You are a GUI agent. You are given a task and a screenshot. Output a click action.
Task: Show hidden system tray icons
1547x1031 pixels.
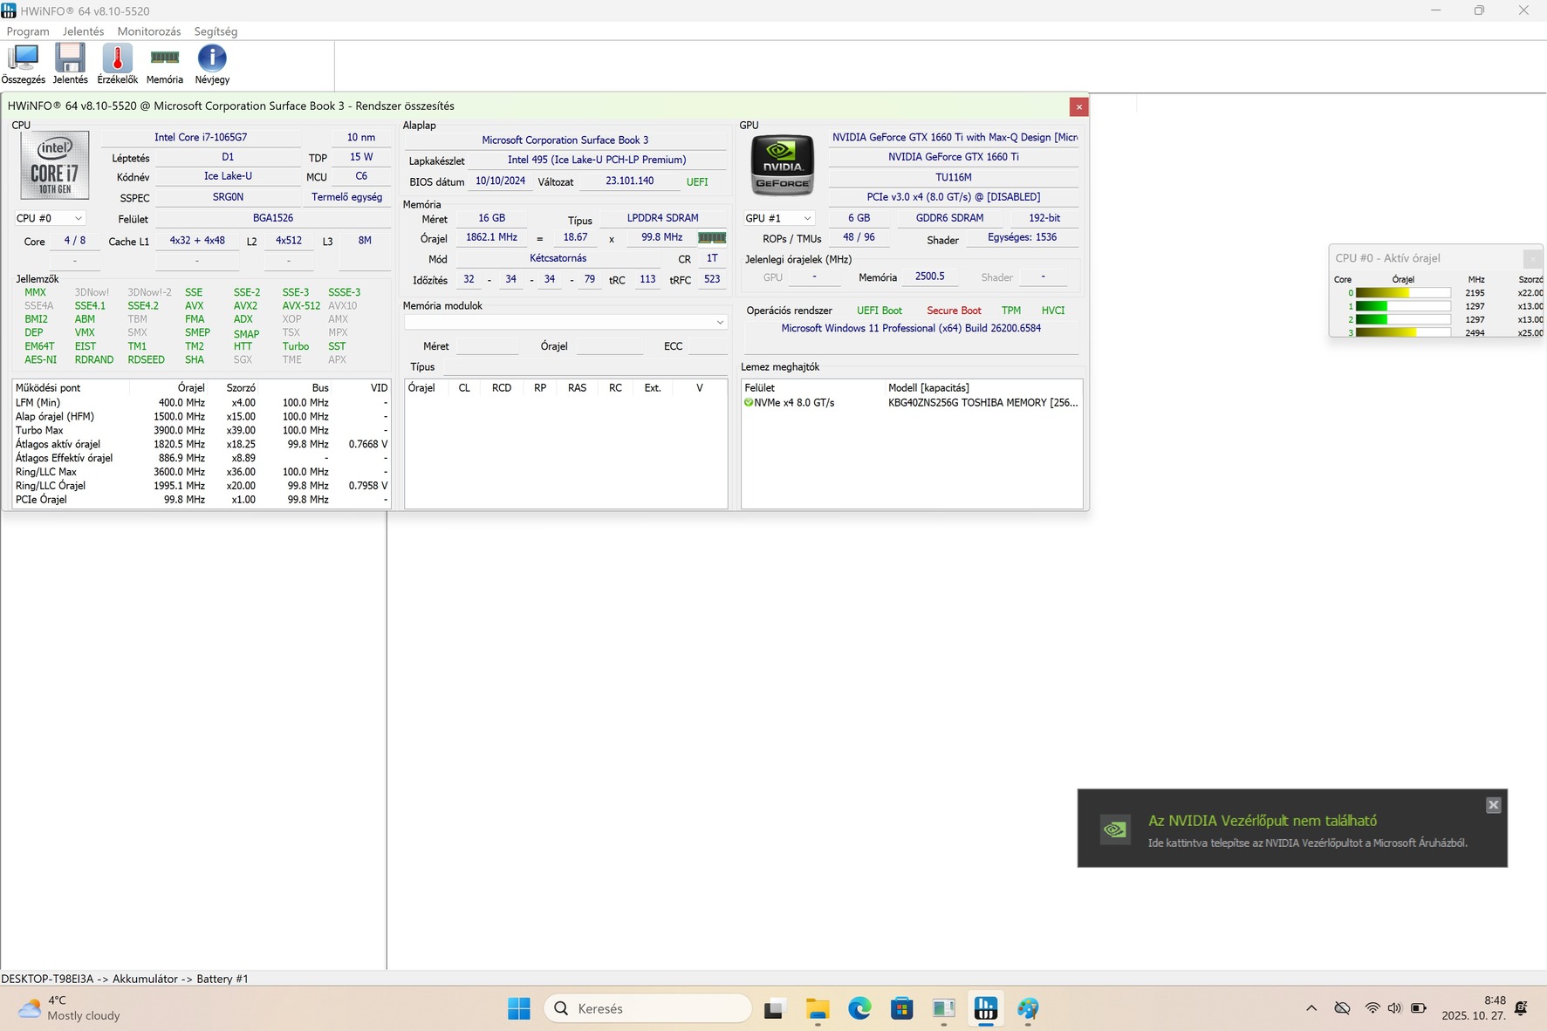(x=1311, y=1008)
